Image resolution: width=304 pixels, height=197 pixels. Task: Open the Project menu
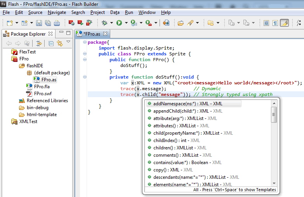pyautogui.click(x=97, y=12)
